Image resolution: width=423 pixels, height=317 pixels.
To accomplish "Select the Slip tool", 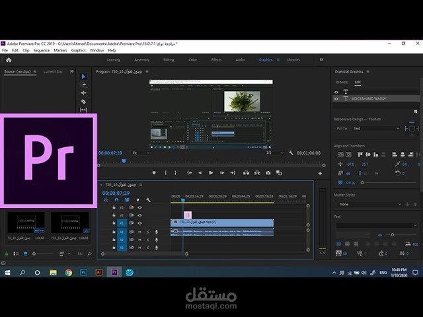I will pyautogui.click(x=84, y=110).
